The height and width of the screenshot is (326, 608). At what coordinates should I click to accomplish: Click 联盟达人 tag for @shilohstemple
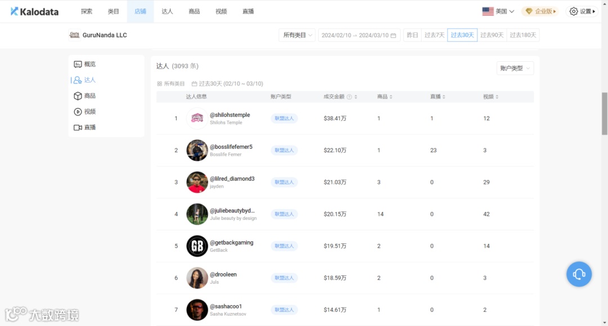coord(284,119)
